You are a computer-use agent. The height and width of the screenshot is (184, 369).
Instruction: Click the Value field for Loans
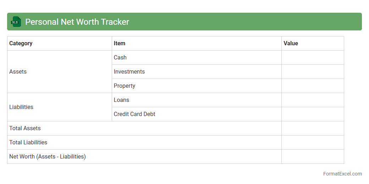[312, 100]
